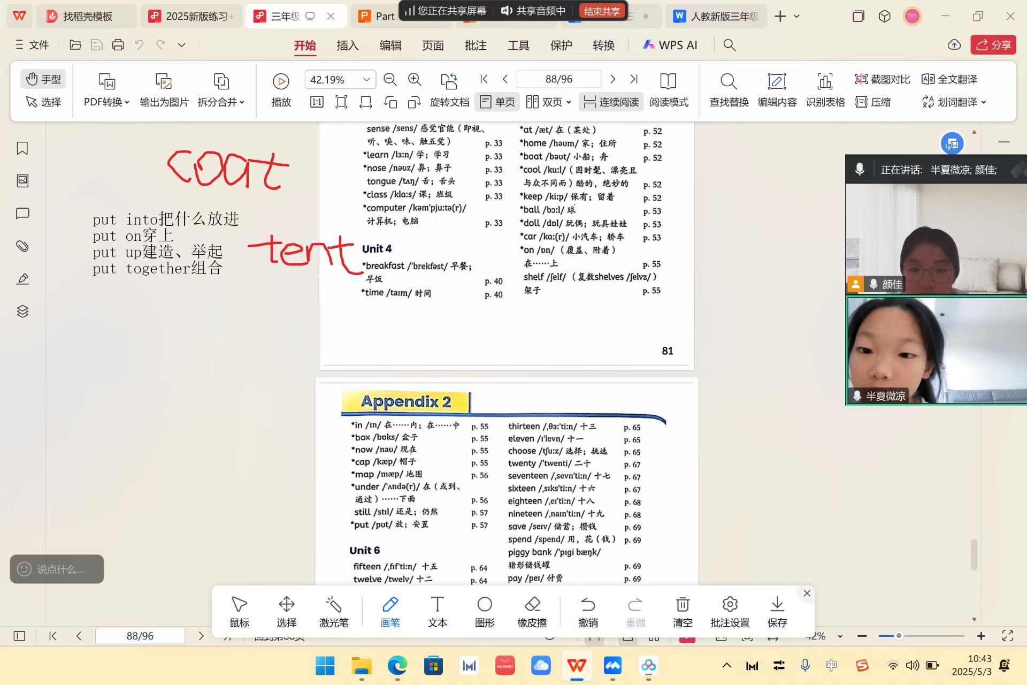Click the red Share button

tap(993, 45)
